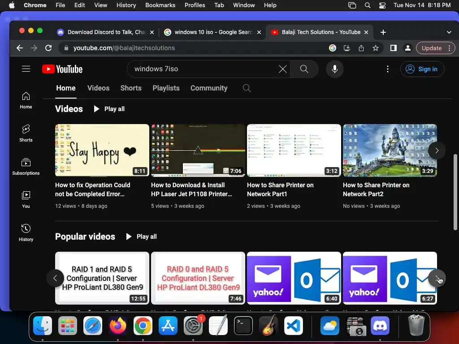The width and height of the screenshot is (459, 344).
Task: Open Home in the left sidebar
Action: point(26,100)
